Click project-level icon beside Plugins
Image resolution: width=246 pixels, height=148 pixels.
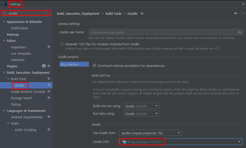(49, 66)
